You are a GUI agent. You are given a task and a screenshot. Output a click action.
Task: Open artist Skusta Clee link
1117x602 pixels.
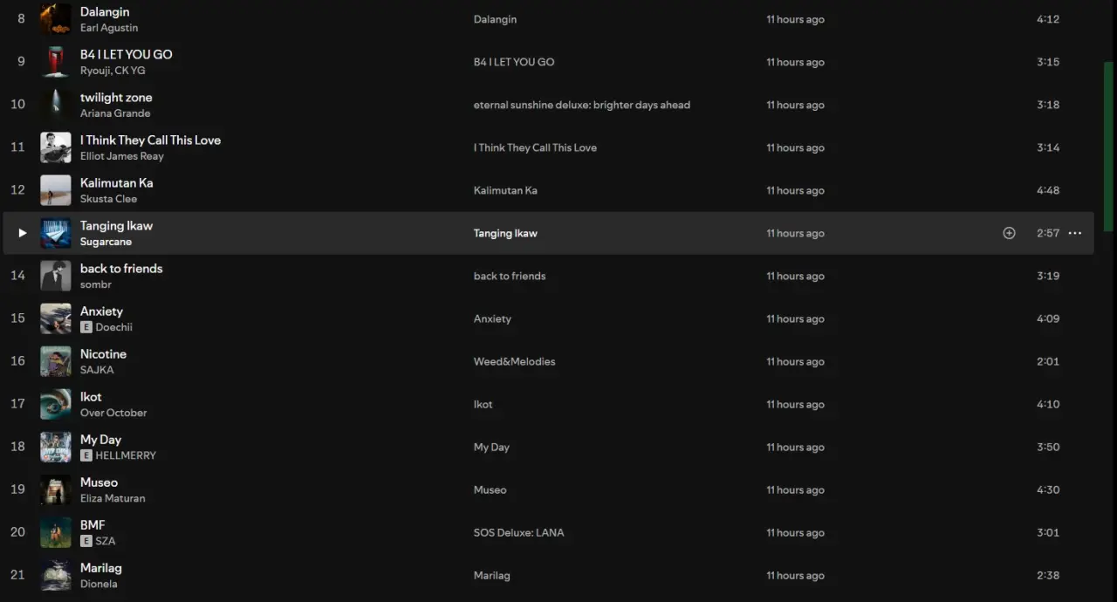click(x=108, y=199)
